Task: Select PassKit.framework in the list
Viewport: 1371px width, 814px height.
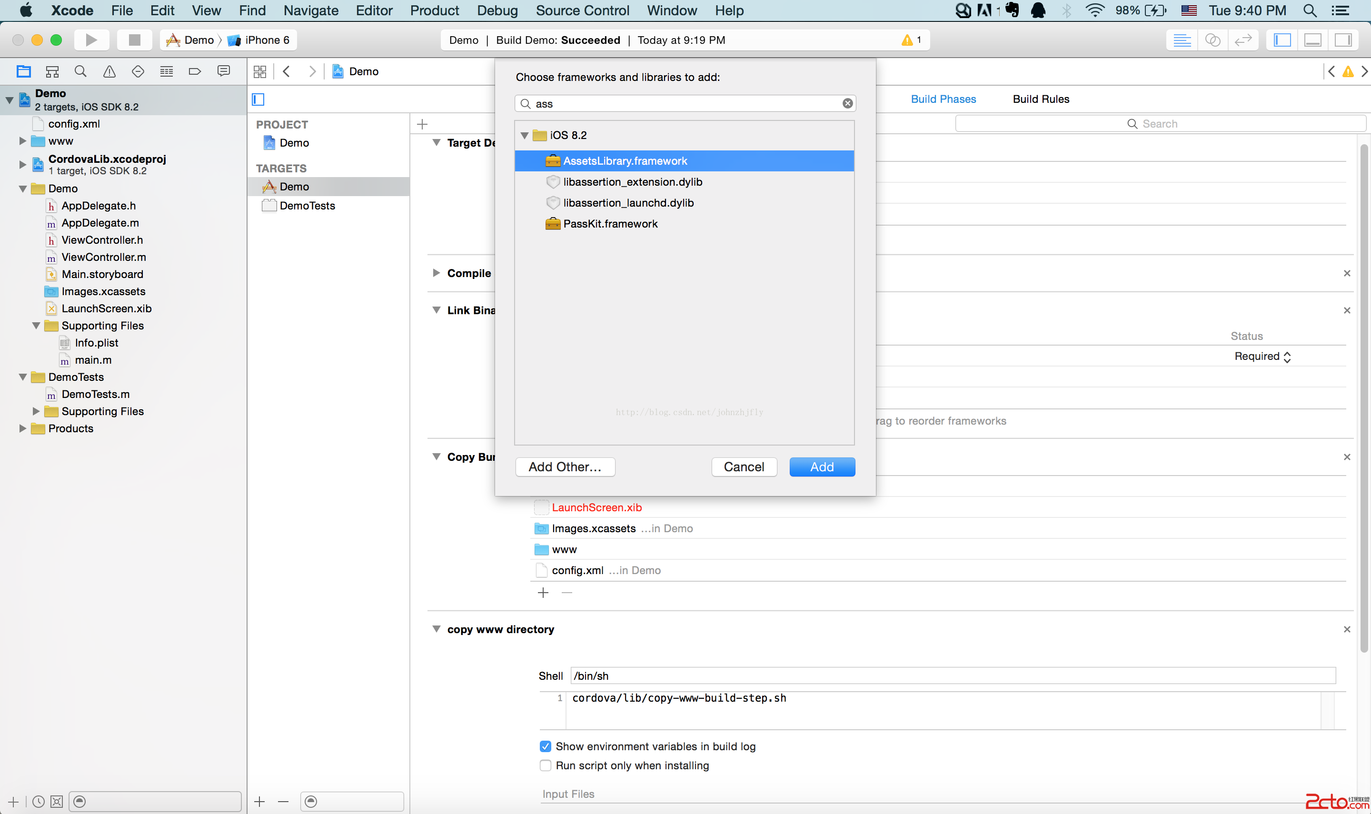Action: [610, 224]
